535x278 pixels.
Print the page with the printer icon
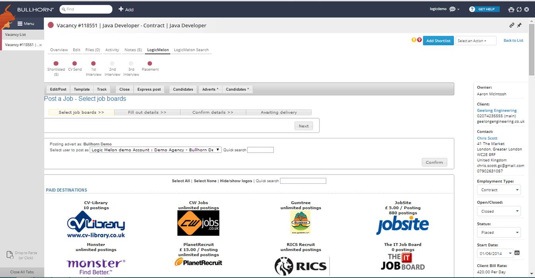pos(512,10)
